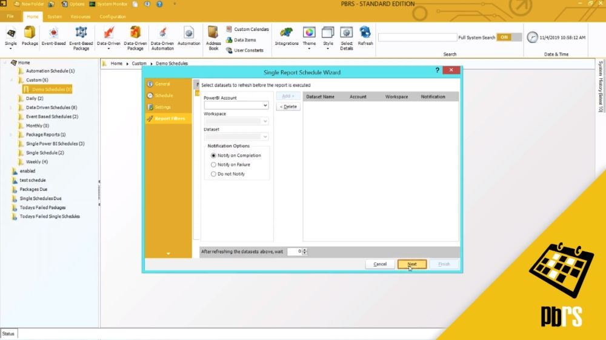Open Custom Calendars
The height and width of the screenshot is (340, 606).
[x=247, y=29]
